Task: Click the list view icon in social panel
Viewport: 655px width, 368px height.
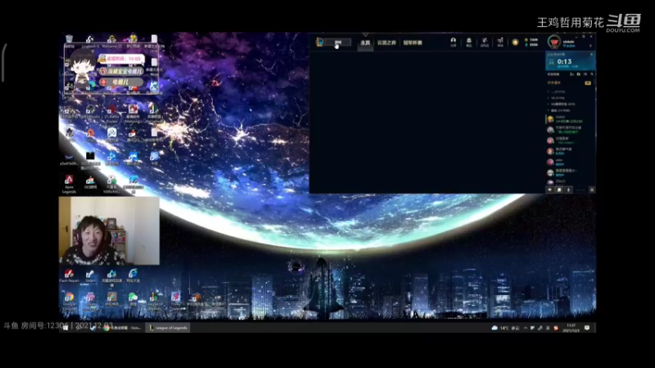Action: [585, 74]
